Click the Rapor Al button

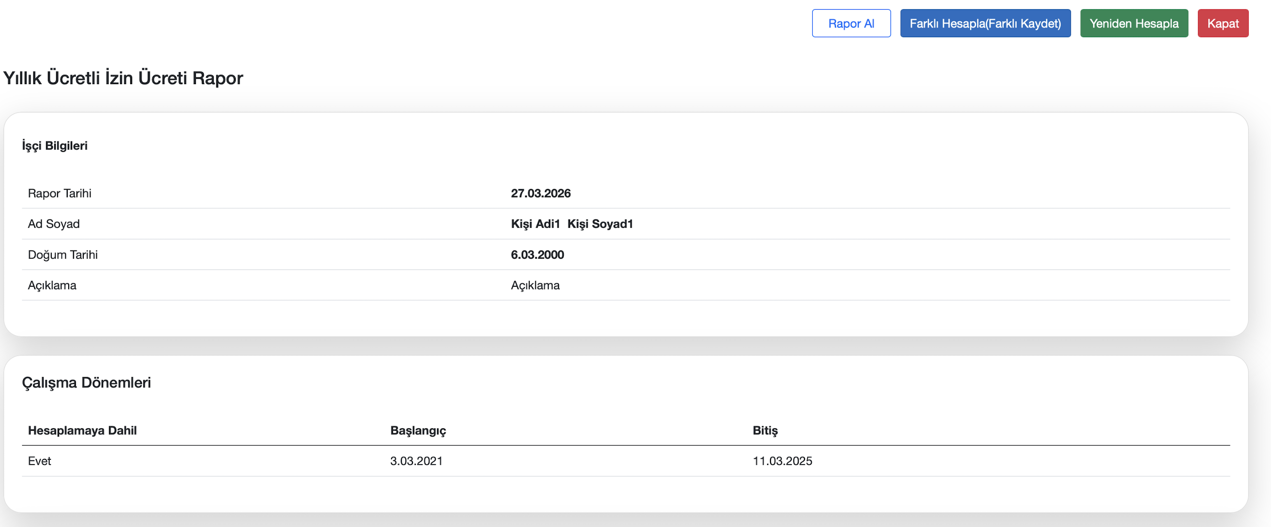pyautogui.click(x=850, y=23)
